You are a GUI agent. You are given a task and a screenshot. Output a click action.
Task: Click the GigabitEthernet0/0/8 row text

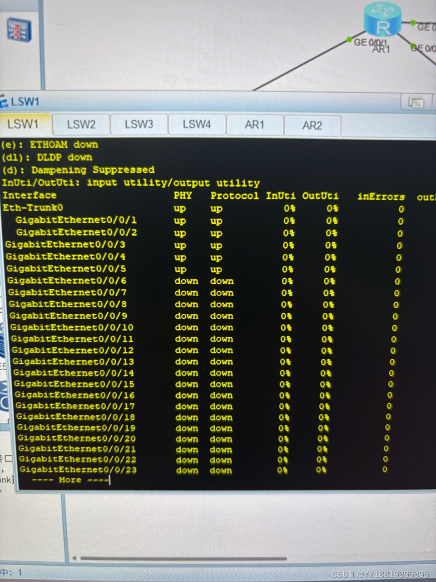(68, 304)
